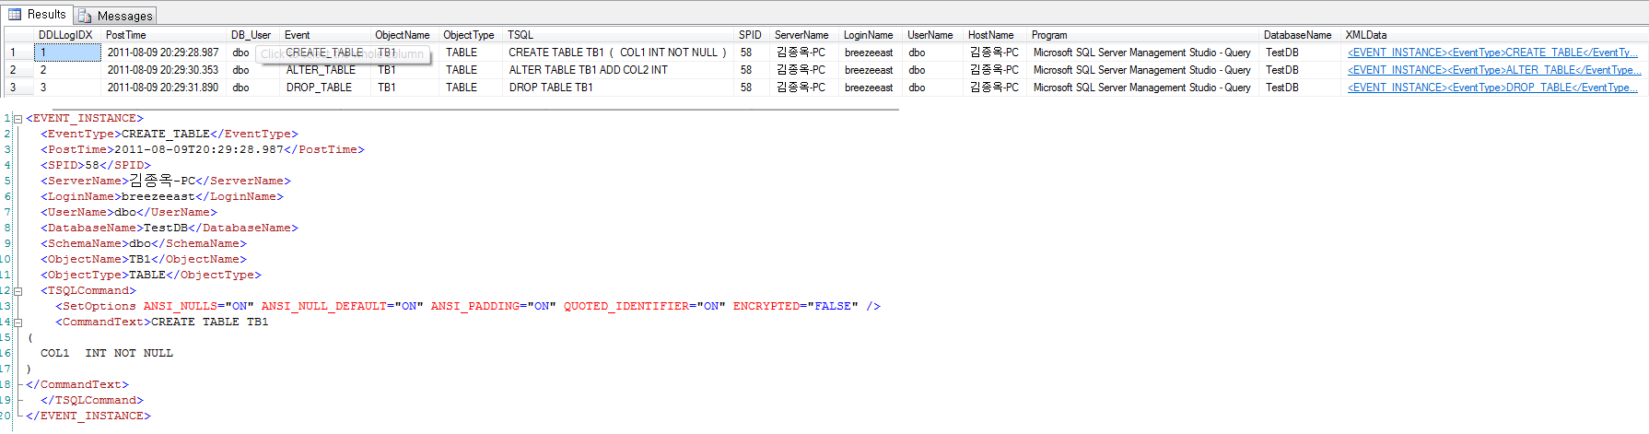The width and height of the screenshot is (1649, 434).
Task: Select ObjectName TB1 in the ALTER_TABLE row
Action: tap(404, 70)
